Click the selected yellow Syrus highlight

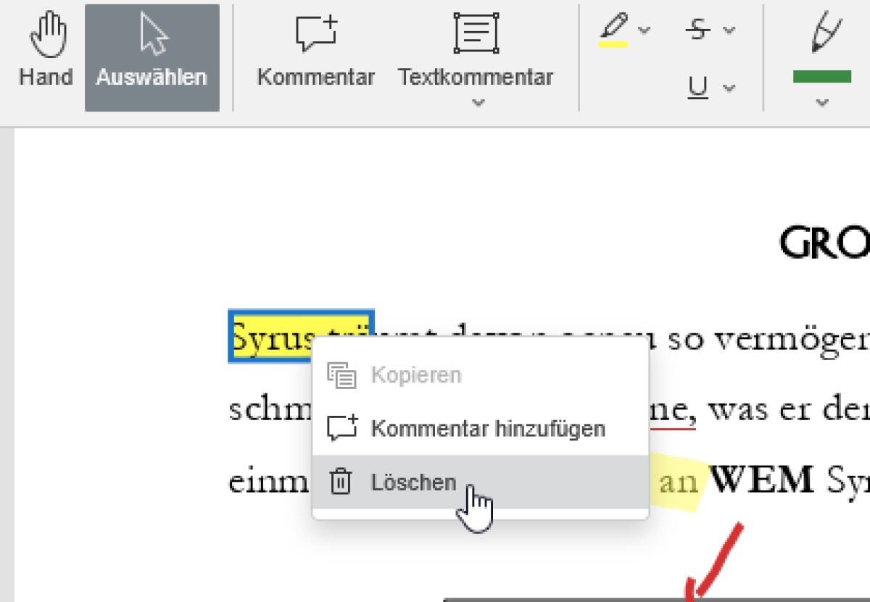pos(268,335)
